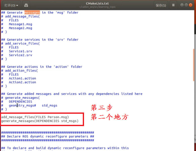
Task: Click the 'Service1.srv' line
Action: coord(17,51)
